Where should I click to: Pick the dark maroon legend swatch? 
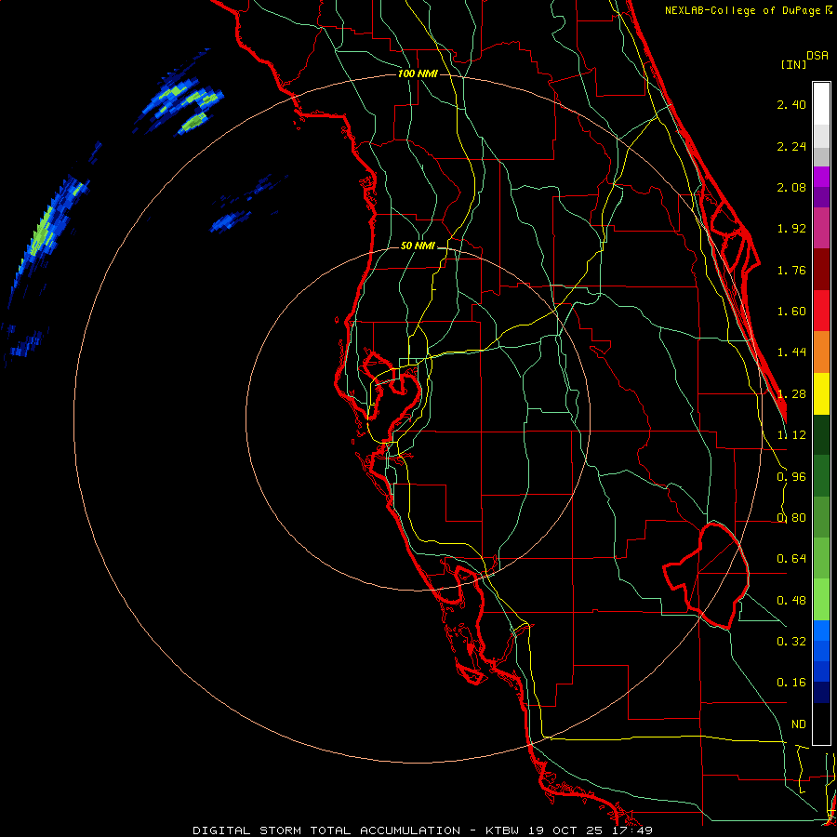(x=821, y=270)
